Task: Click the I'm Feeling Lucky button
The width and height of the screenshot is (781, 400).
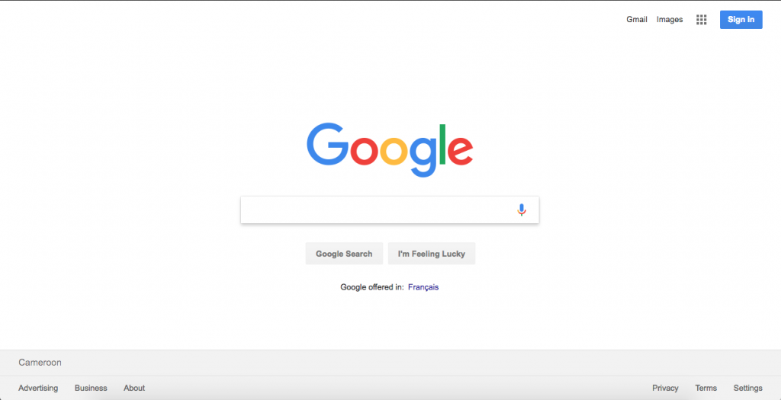Action: click(432, 254)
